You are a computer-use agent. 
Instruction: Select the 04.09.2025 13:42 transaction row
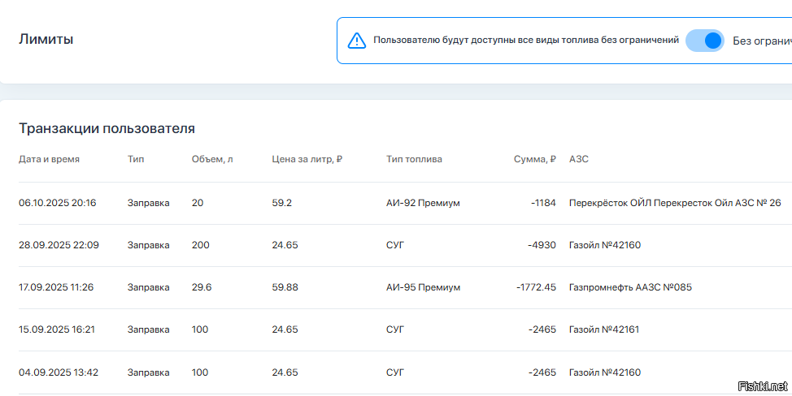(x=58, y=372)
